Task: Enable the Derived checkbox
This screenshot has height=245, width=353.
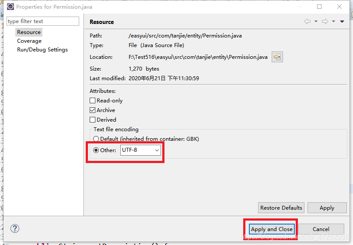Action: (x=92, y=120)
